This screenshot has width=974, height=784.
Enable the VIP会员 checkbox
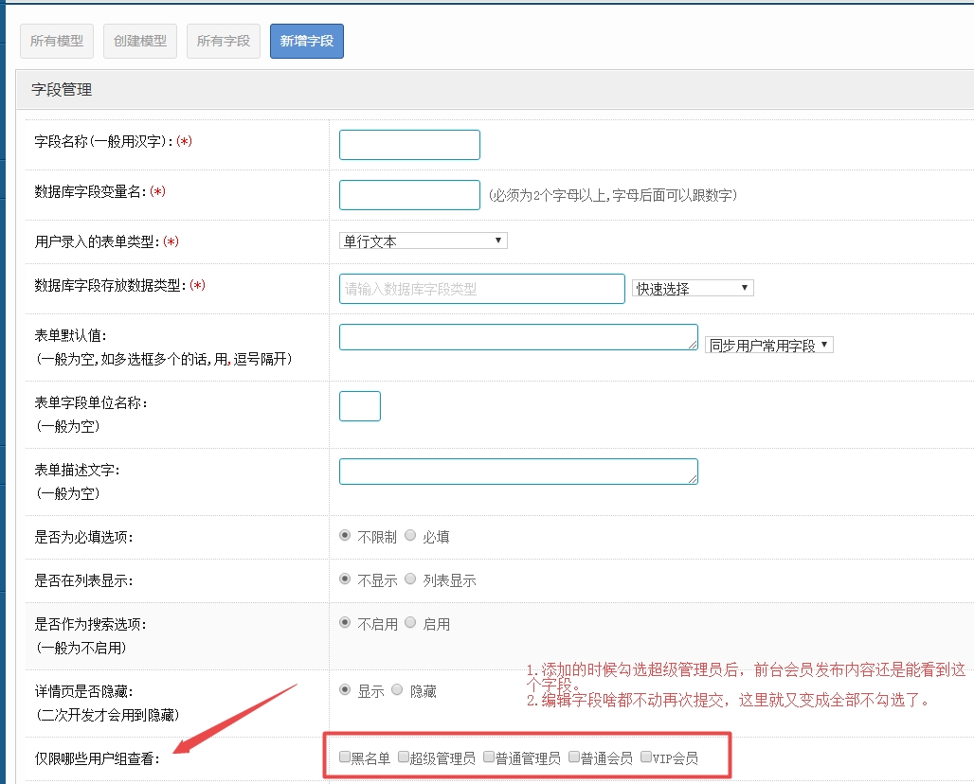tap(646, 757)
